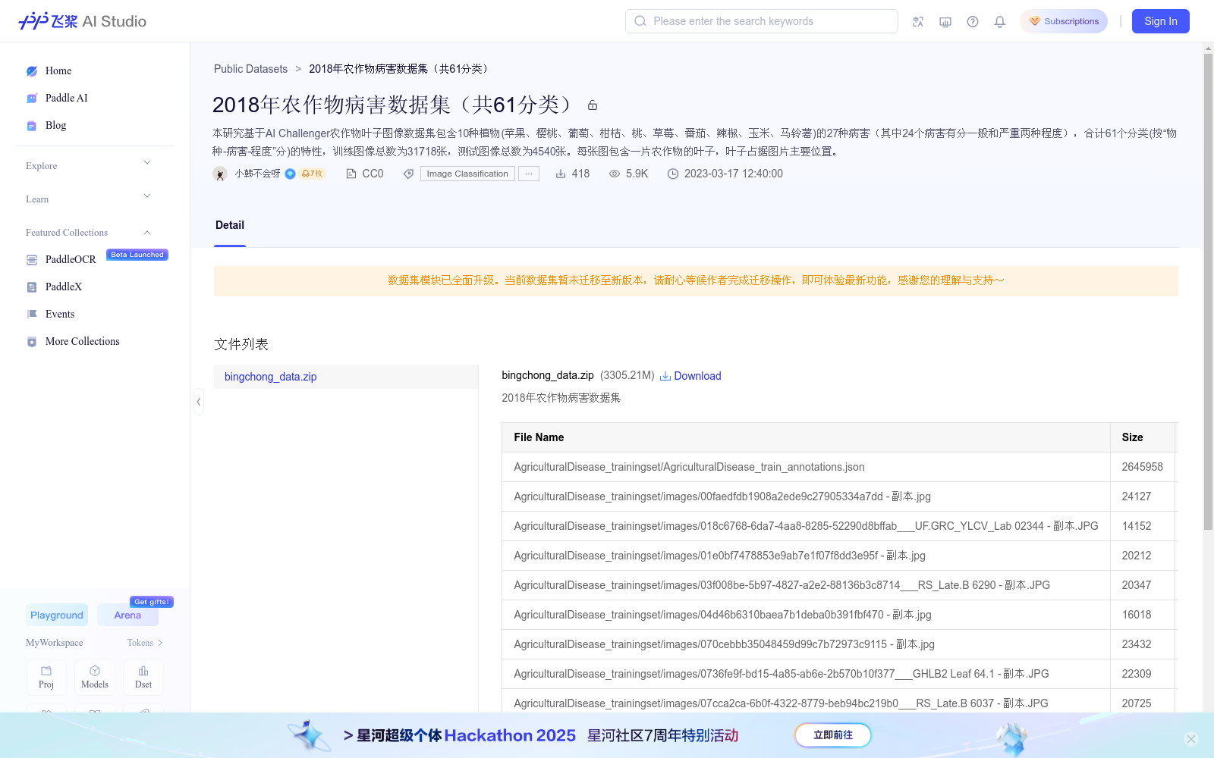Click the Get gifts! badge
This screenshot has width=1214, height=758.
click(152, 602)
